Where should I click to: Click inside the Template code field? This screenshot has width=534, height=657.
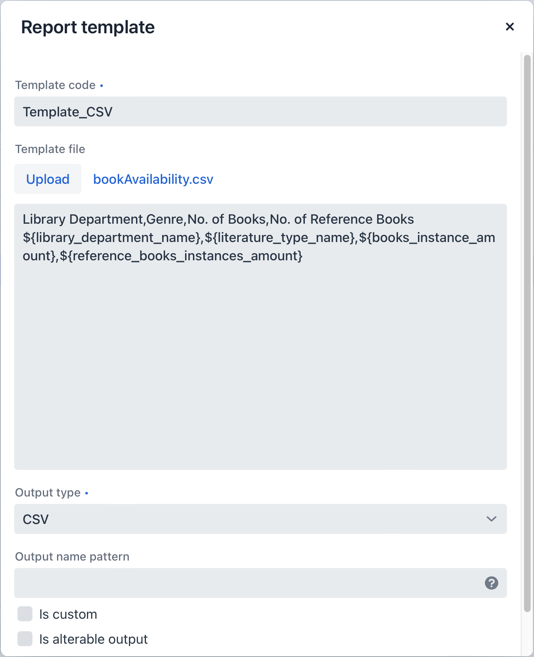[x=261, y=111]
